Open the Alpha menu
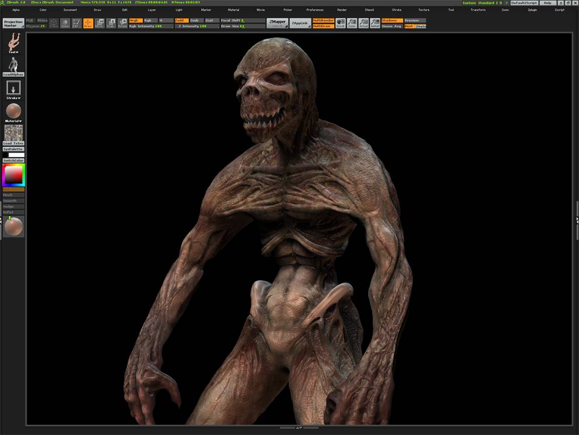Viewport: 579px width, 435px height. pyautogui.click(x=16, y=10)
